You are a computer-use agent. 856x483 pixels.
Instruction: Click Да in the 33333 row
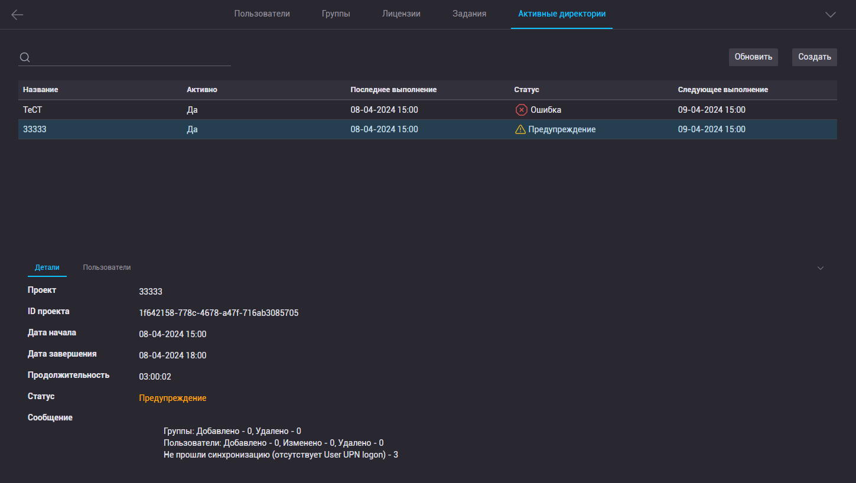pyautogui.click(x=192, y=129)
